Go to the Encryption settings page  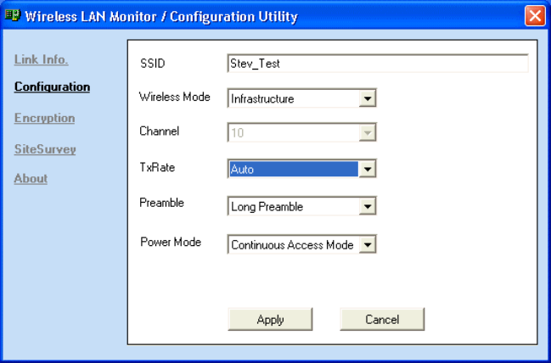point(44,118)
